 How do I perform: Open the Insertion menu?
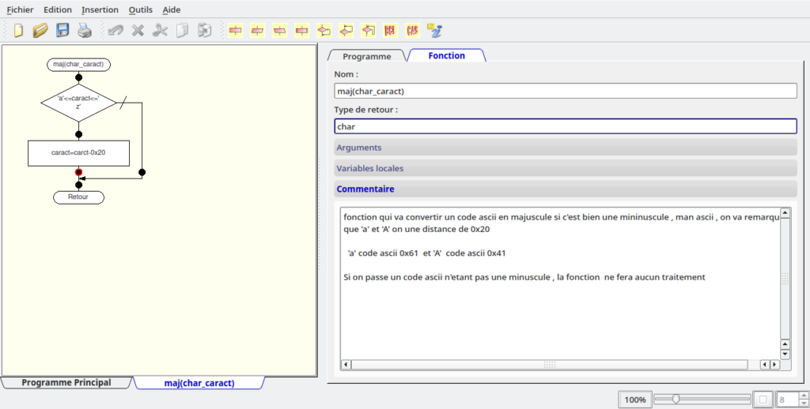coord(100,9)
